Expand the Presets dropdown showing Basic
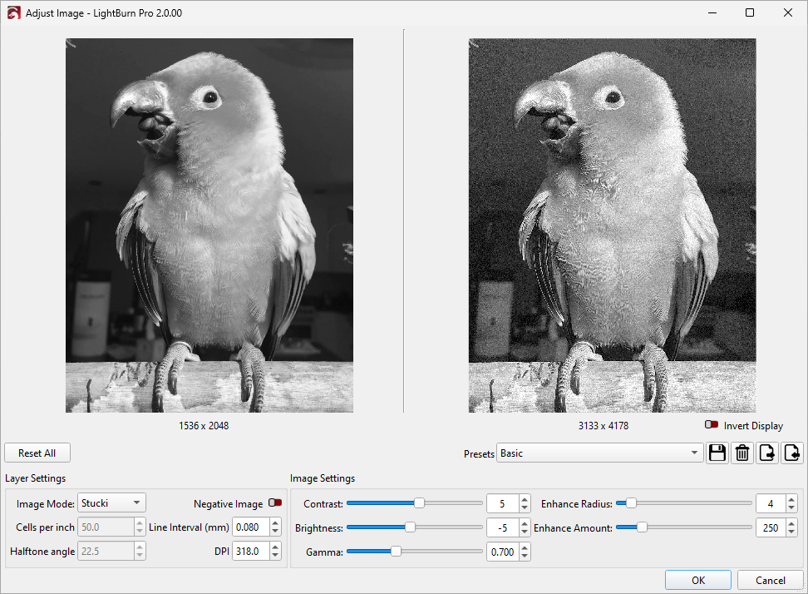808x594 pixels. tap(599, 453)
